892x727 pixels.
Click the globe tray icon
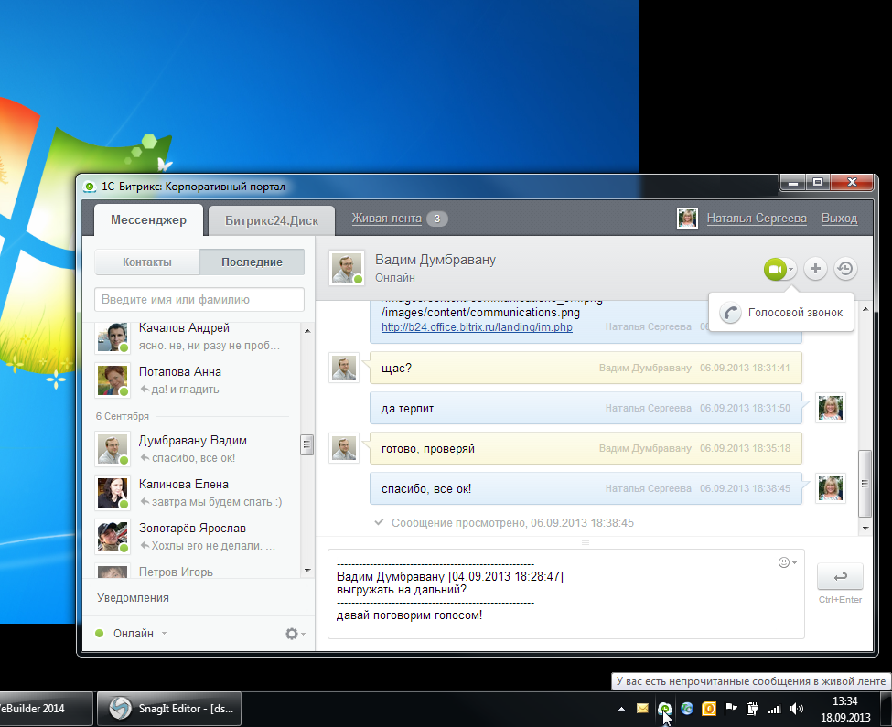pyautogui.click(x=687, y=709)
